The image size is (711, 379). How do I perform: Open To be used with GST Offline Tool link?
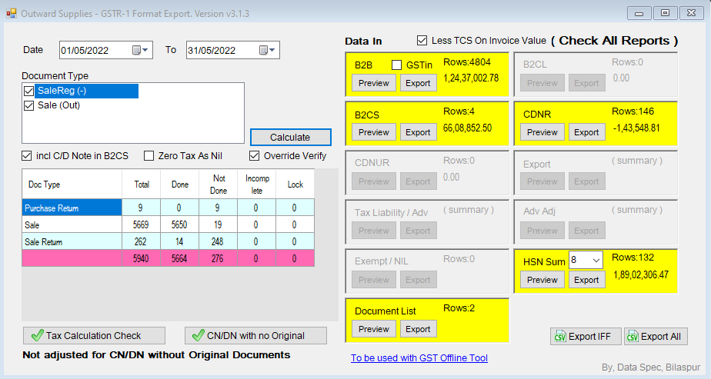[419, 357]
